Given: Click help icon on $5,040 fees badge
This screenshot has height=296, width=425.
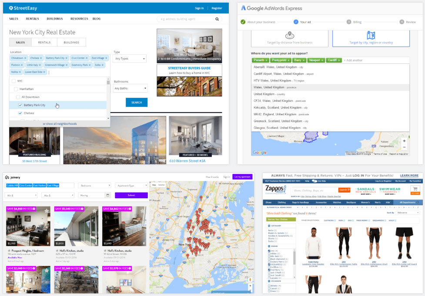Looking at the screenshot, I should coord(82,209).
